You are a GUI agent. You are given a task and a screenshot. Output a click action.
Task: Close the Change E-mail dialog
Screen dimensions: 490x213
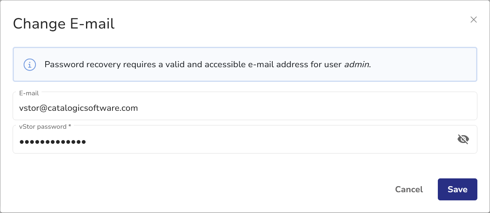click(473, 20)
